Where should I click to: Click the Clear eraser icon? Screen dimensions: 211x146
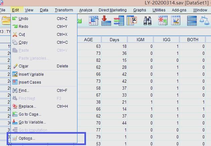[15, 66]
